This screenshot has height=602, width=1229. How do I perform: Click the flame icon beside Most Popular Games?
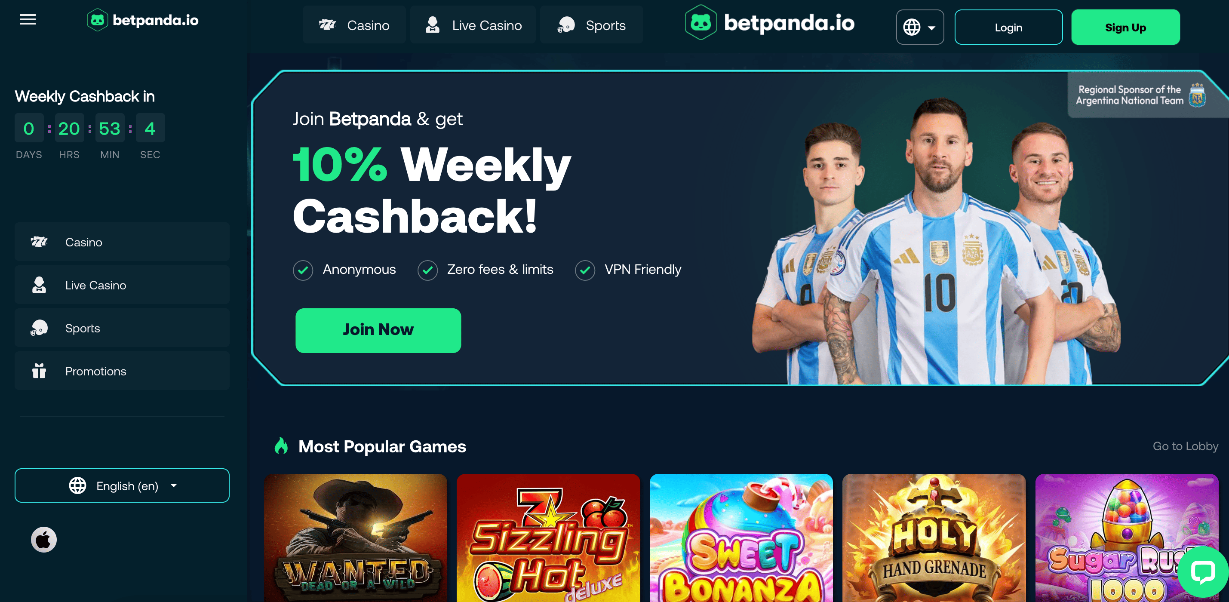pyautogui.click(x=282, y=446)
